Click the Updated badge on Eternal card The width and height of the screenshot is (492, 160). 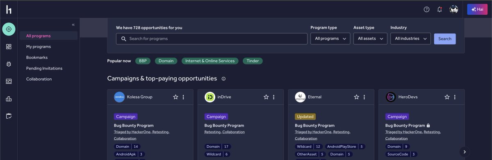pos(305,117)
